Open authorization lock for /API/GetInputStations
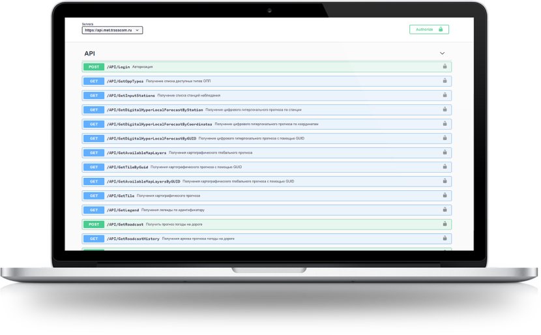Screen dimensions: 541x335 pos(445,95)
